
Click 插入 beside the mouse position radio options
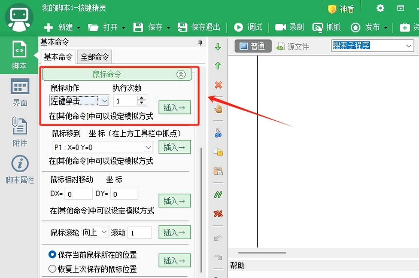tap(175, 261)
